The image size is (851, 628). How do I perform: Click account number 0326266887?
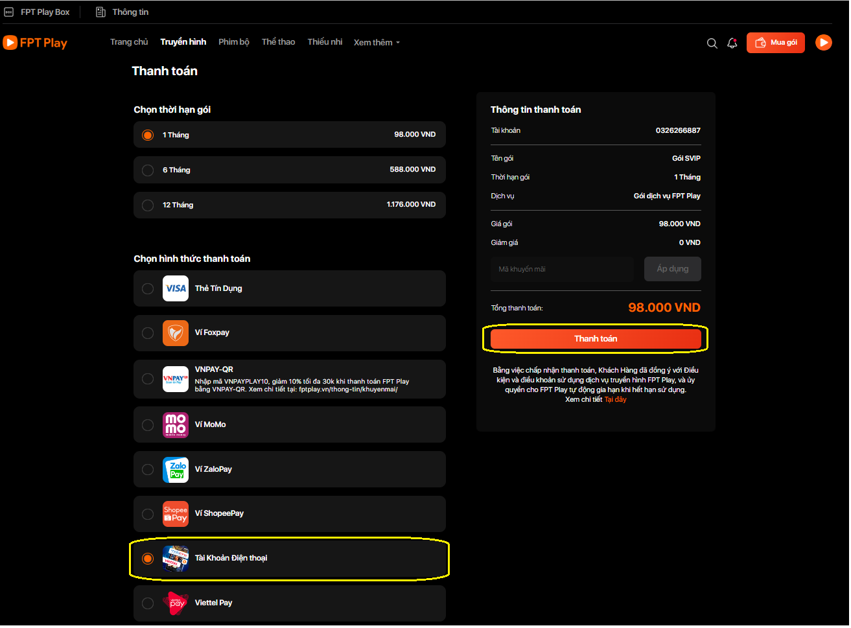tap(678, 131)
